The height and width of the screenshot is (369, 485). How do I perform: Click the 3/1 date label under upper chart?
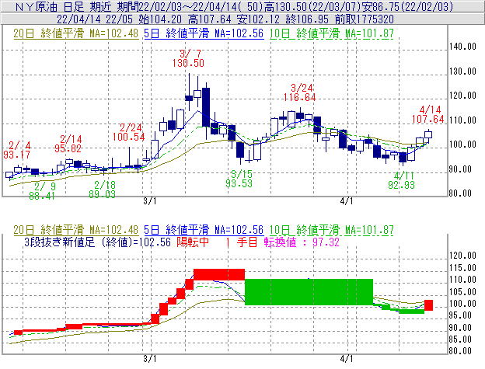[150, 201]
